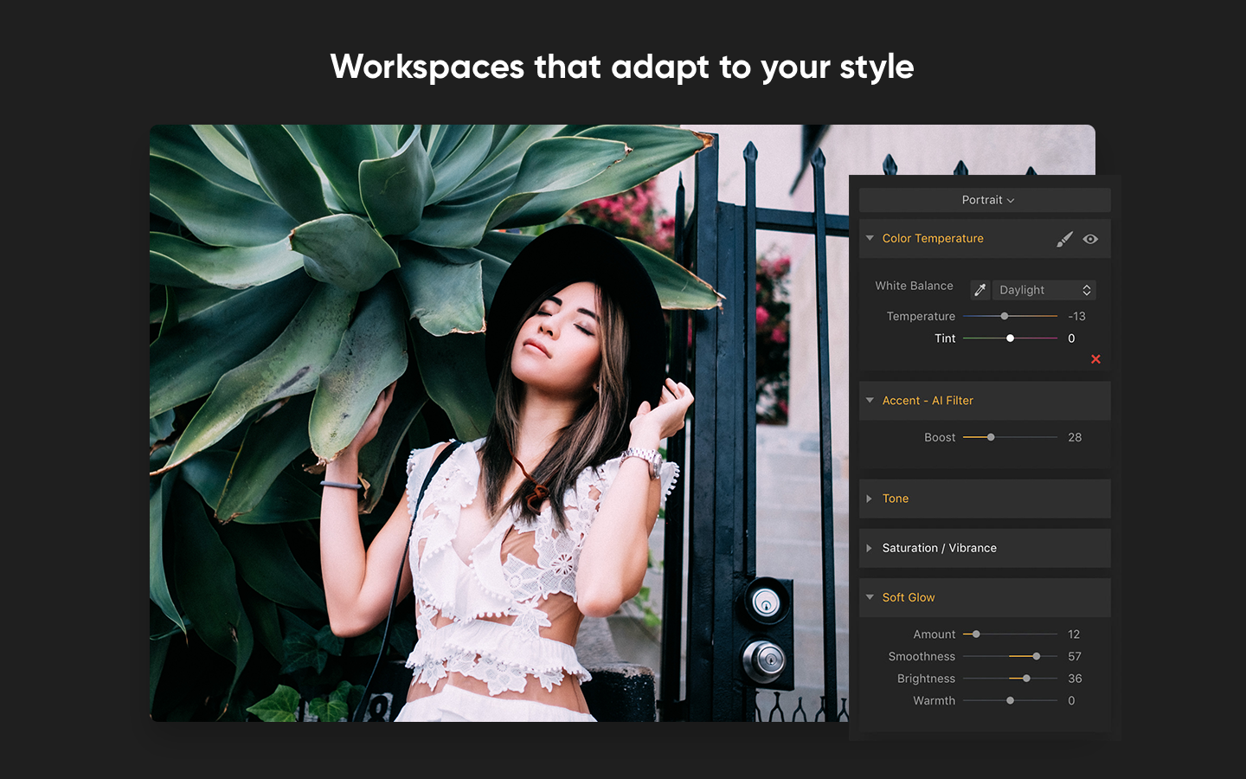1246x779 pixels.
Task: Open the Daylight white balance dropdown
Action: click(x=1044, y=290)
